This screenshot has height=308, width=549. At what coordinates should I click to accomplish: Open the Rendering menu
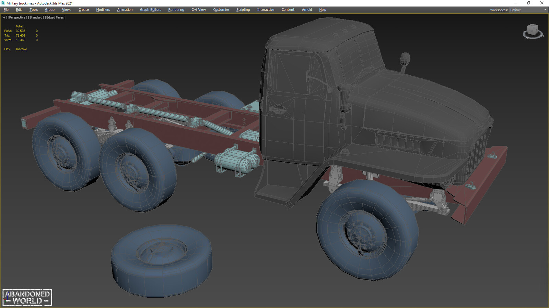[176, 10]
